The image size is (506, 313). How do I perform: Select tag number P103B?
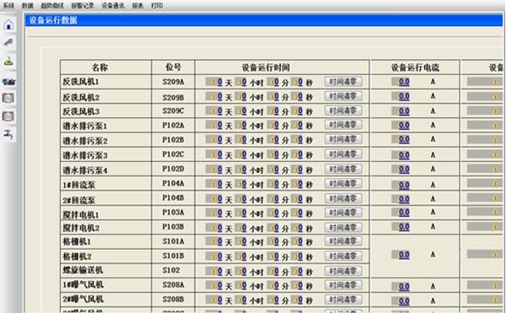(x=173, y=227)
